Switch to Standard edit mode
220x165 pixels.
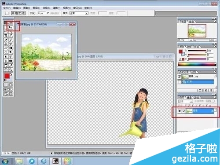6,85
